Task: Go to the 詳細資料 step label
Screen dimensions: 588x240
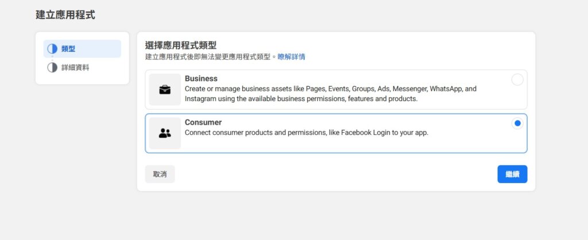Action: (x=75, y=68)
